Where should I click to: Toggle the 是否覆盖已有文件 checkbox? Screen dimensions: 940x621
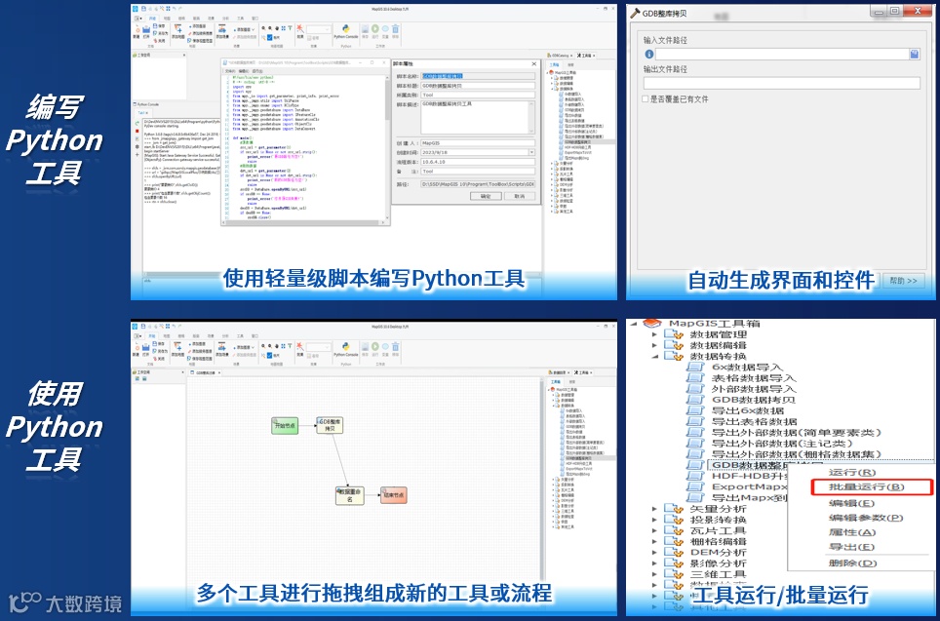(x=646, y=98)
